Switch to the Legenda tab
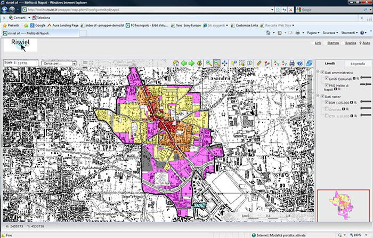 coord(357,64)
